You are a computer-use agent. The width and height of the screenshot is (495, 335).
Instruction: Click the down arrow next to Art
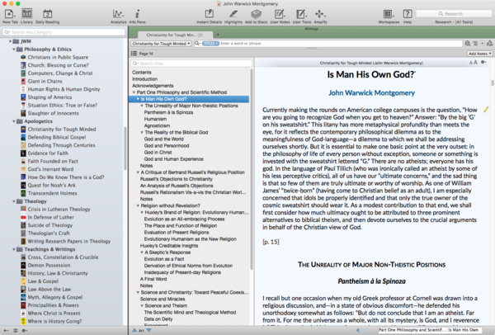[x=148, y=330]
